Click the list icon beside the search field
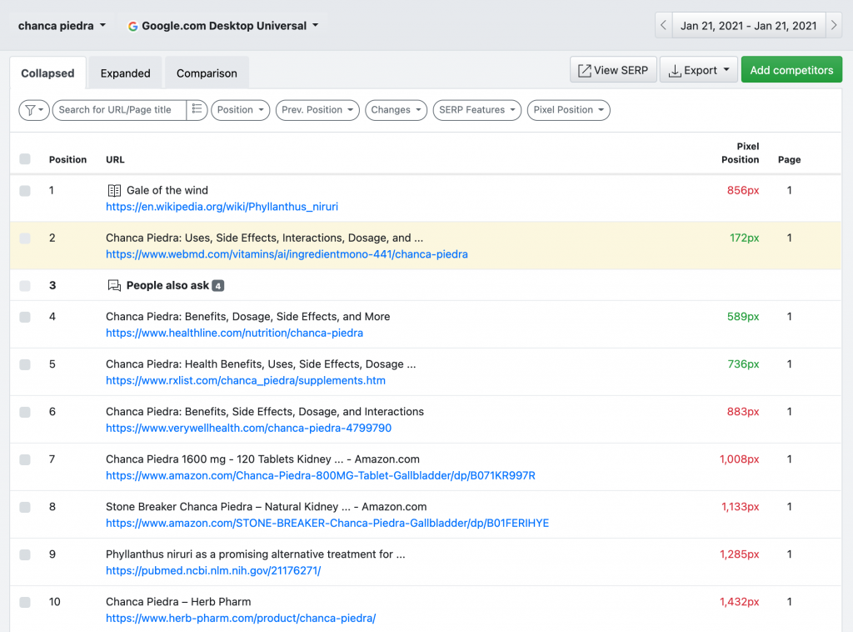853x632 pixels. (197, 109)
